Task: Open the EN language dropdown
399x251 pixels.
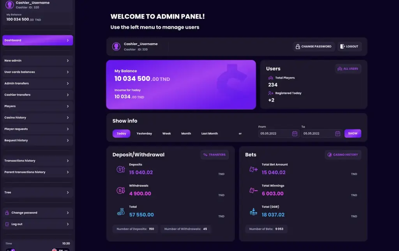Action: pos(60,250)
